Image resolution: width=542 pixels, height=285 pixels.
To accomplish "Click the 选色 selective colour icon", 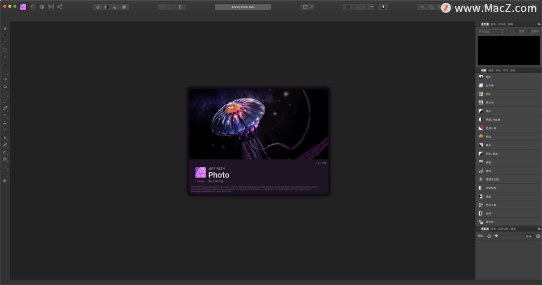I will pyautogui.click(x=481, y=196).
